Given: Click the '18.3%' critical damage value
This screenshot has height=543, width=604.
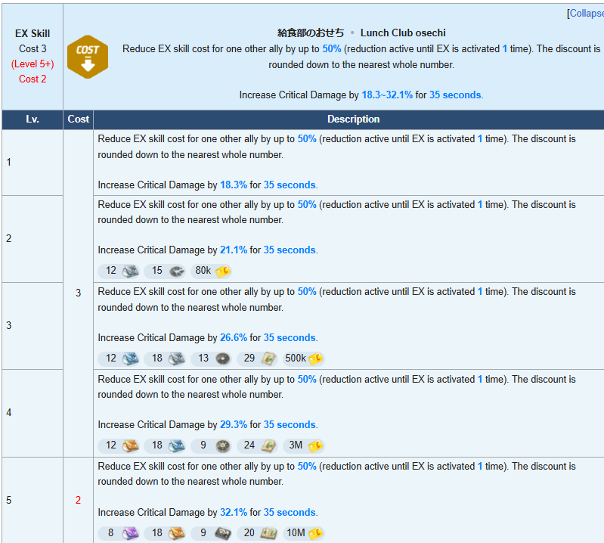Looking at the screenshot, I should coord(234,185).
